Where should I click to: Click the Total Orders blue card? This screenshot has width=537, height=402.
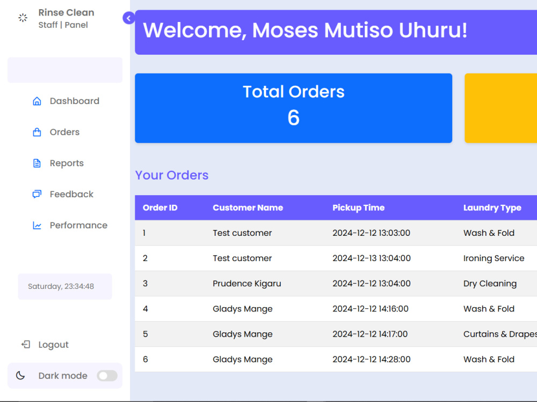pyautogui.click(x=294, y=108)
